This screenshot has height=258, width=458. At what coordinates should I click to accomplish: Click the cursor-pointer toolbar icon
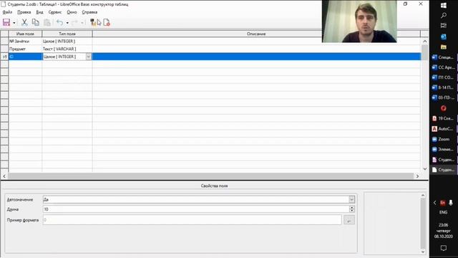tap(99, 22)
